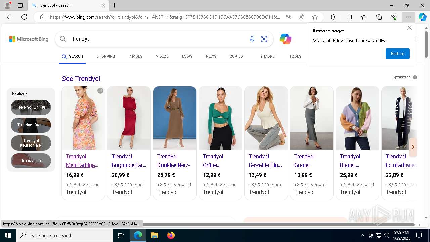The height and width of the screenshot is (242, 430).
Task: Start voice search with microphone icon
Action: click(x=252, y=39)
